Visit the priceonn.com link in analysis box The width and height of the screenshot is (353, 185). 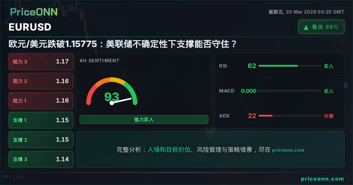pyautogui.click(x=288, y=150)
